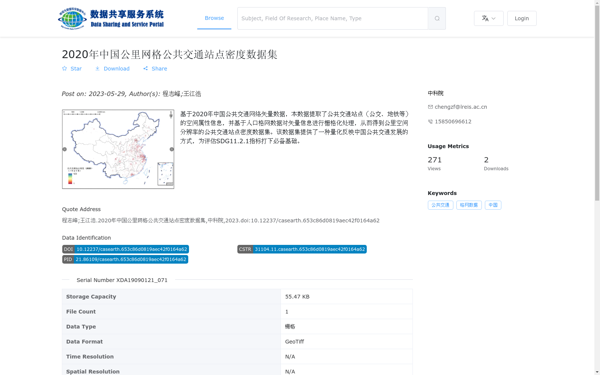Open the DOI 10.12237 identifier badge
Image resolution: width=600 pixels, height=375 pixels.
125,249
